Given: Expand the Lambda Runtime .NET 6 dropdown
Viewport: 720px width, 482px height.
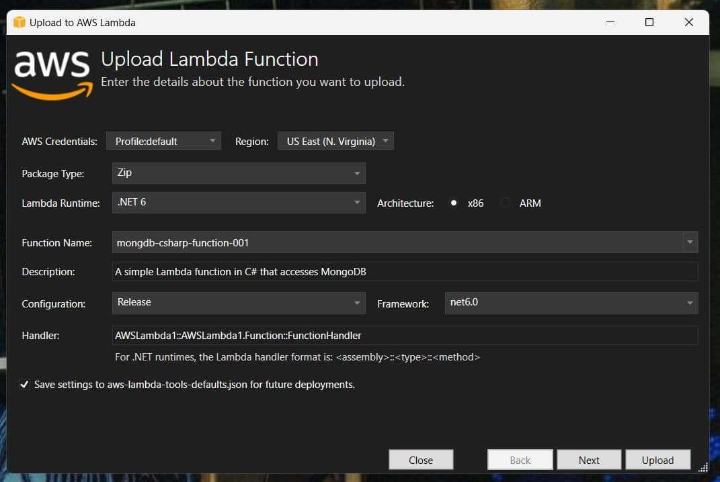Looking at the screenshot, I should tap(238, 203).
